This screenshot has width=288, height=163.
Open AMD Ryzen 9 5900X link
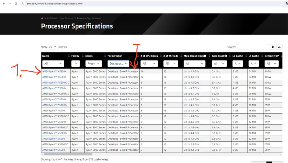(x=54, y=77)
